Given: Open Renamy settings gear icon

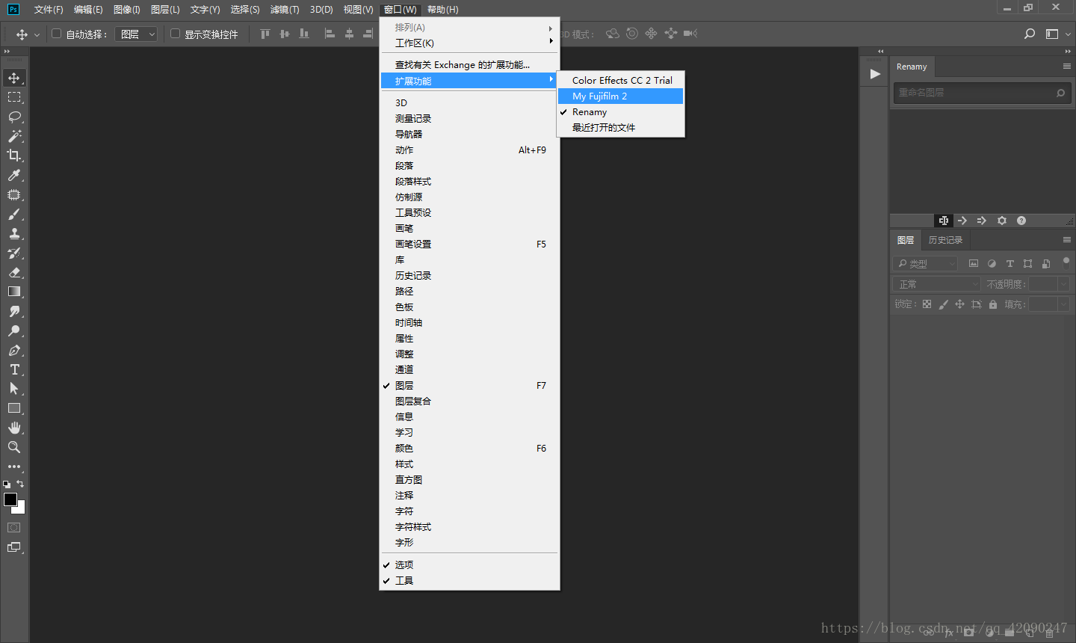Looking at the screenshot, I should click(1002, 221).
